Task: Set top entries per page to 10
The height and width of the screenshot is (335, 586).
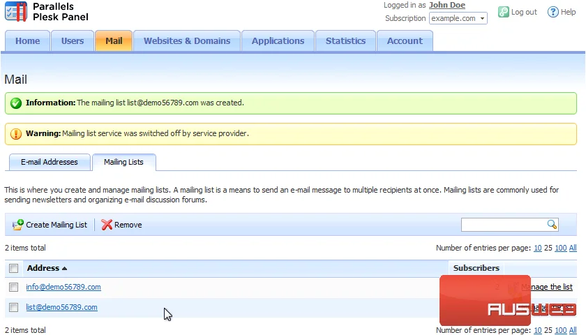Action: tap(538, 248)
